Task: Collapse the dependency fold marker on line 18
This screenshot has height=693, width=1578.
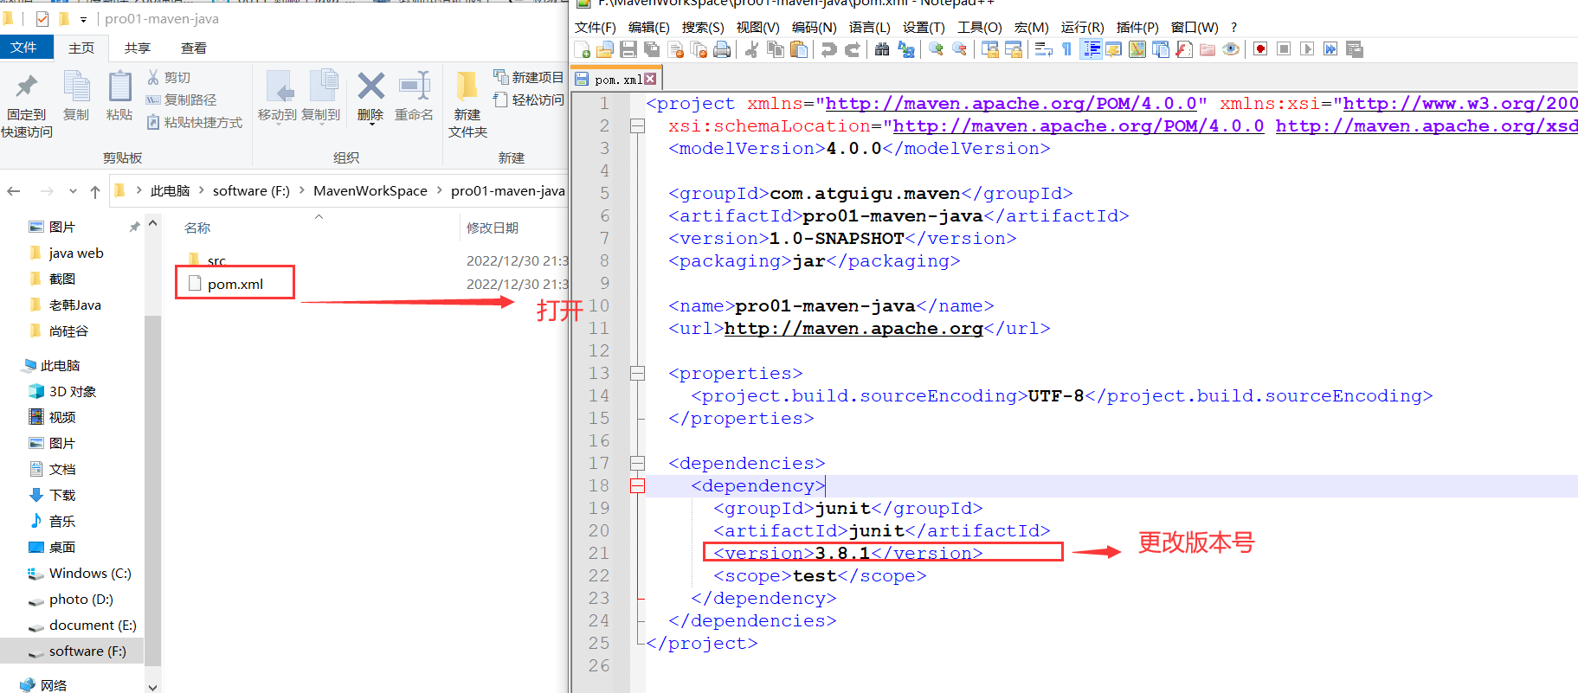Action: coord(637,486)
